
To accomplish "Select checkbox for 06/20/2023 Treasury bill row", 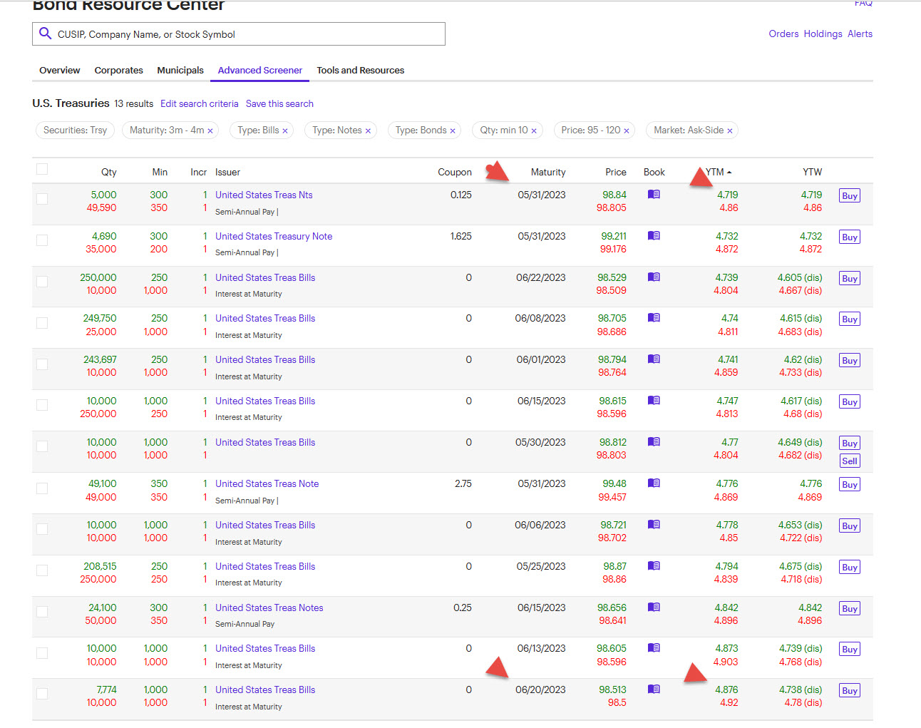I will coord(42,694).
